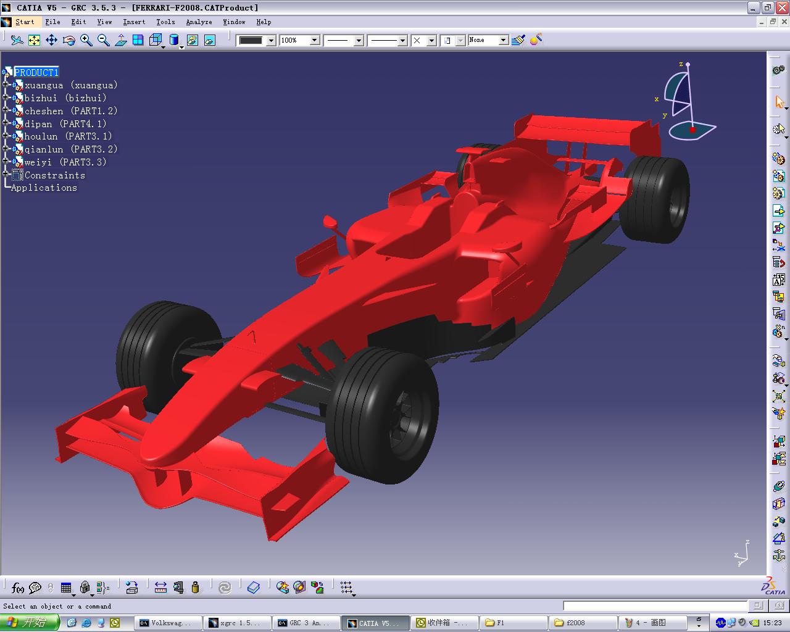
Task: Expand the dipan (PART4.1) node
Action: [x=6, y=123]
